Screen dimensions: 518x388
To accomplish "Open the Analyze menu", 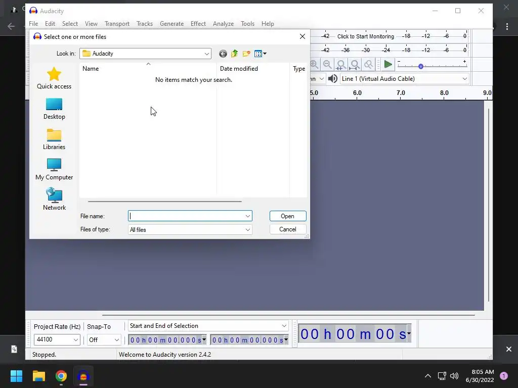I will [223, 24].
